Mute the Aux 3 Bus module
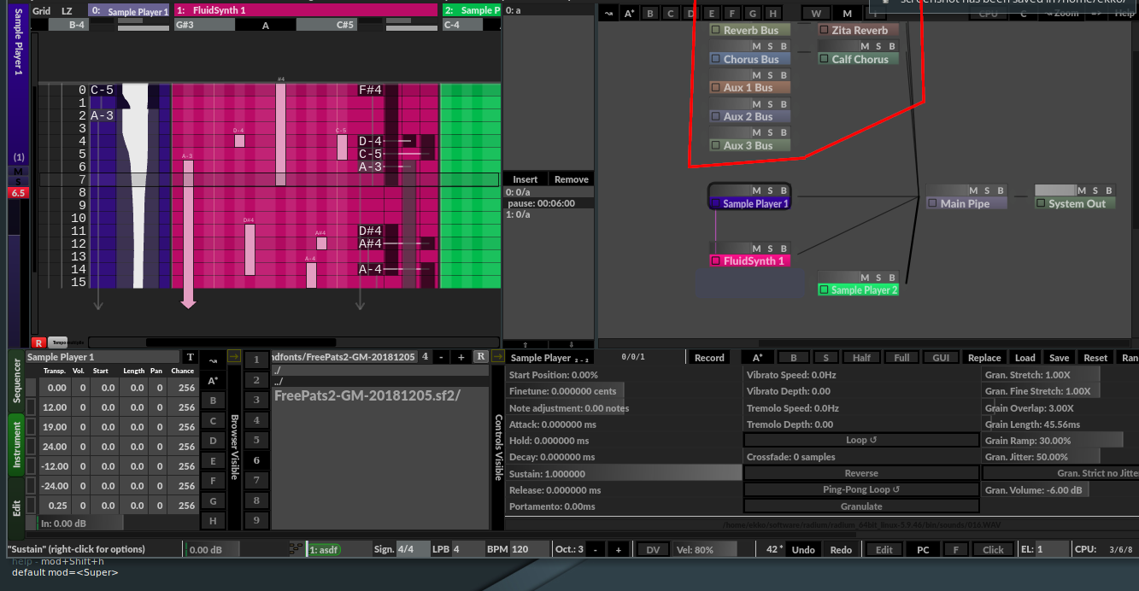The width and height of the screenshot is (1139, 591). 755,132
